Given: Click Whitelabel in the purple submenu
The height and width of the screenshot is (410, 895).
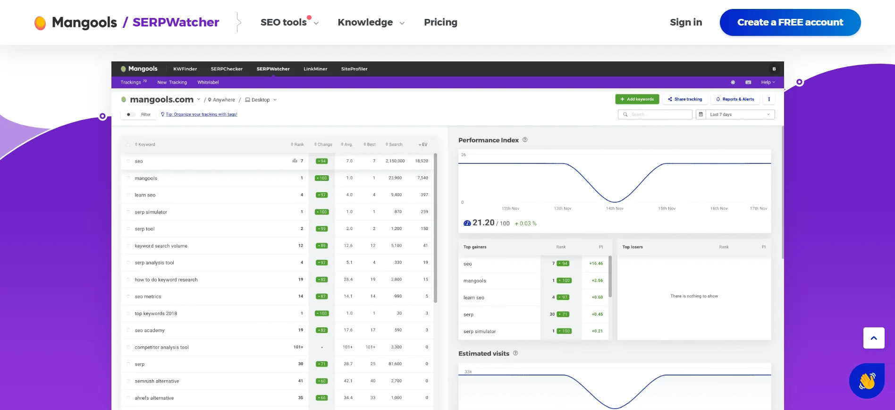Looking at the screenshot, I should (x=208, y=82).
